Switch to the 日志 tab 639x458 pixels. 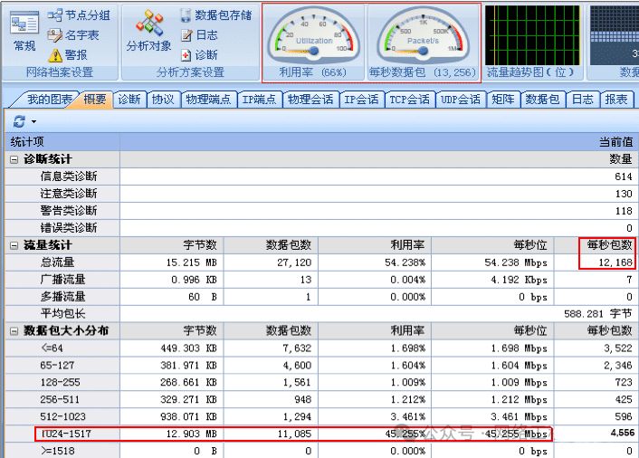point(582,99)
